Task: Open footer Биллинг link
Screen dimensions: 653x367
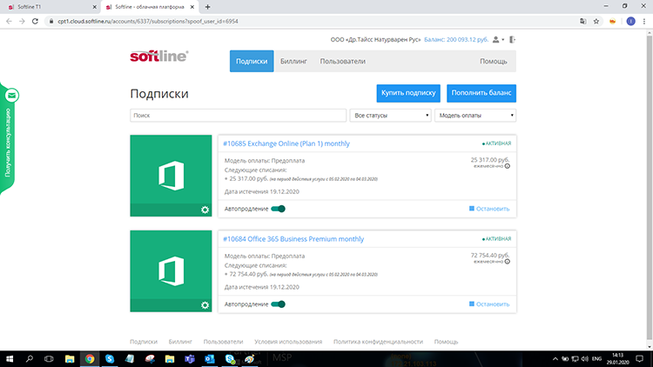Action: pos(180,342)
